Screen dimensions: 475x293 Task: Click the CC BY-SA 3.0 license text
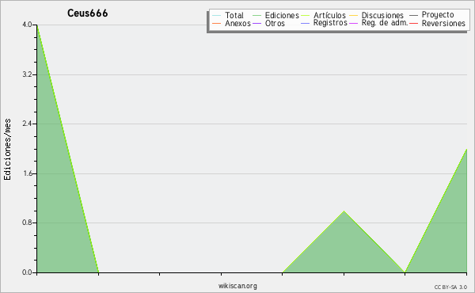coord(450,287)
